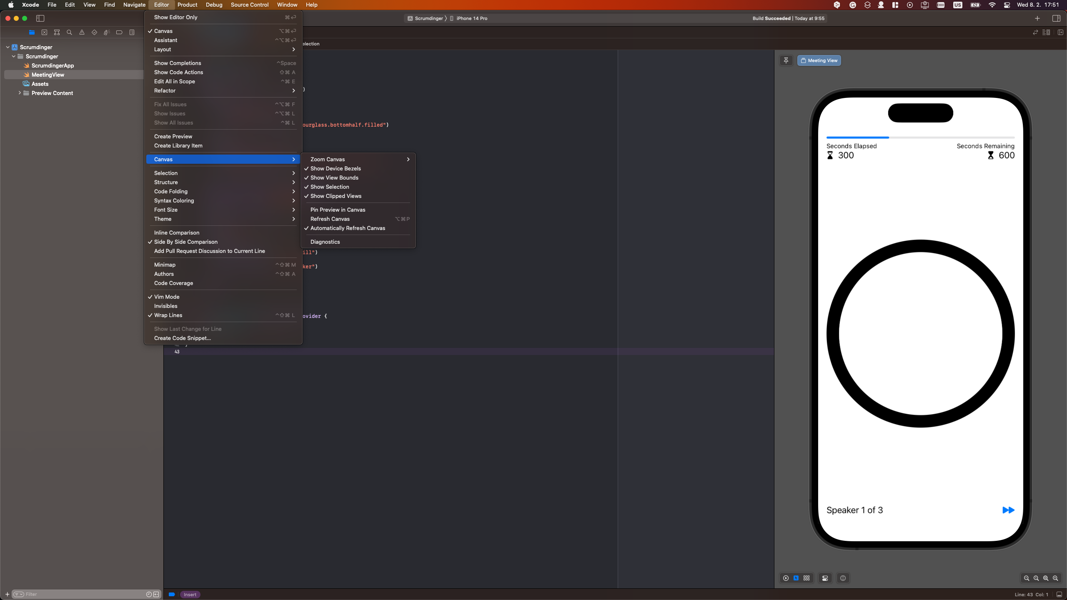This screenshot has height=600, width=1067.
Task: Click the ScrumdingerApp tree item
Action: [52, 65]
